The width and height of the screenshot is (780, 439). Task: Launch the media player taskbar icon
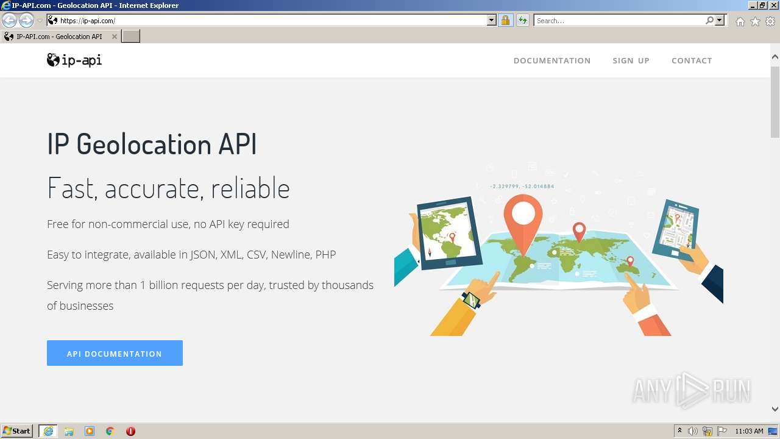click(x=90, y=431)
